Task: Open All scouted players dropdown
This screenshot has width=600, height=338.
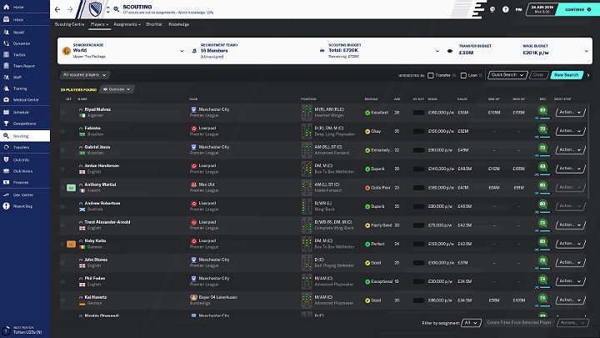Action: [x=86, y=75]
